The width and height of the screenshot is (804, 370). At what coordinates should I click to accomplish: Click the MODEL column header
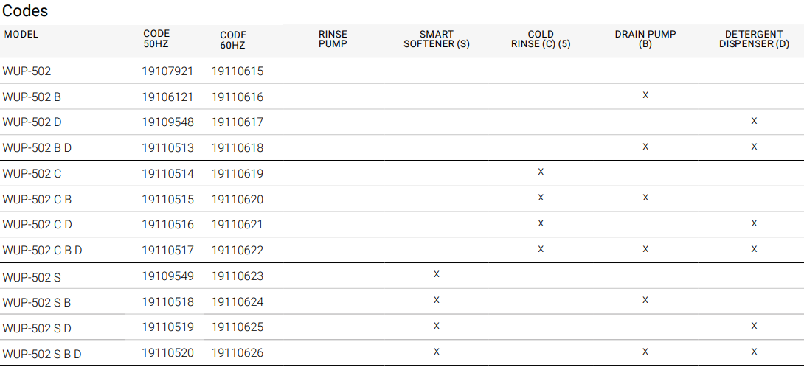(x=21, y=35)
